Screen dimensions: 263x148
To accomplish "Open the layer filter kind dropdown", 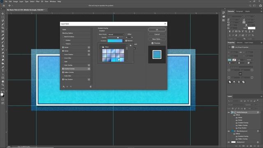I will [x=233, y=101].
